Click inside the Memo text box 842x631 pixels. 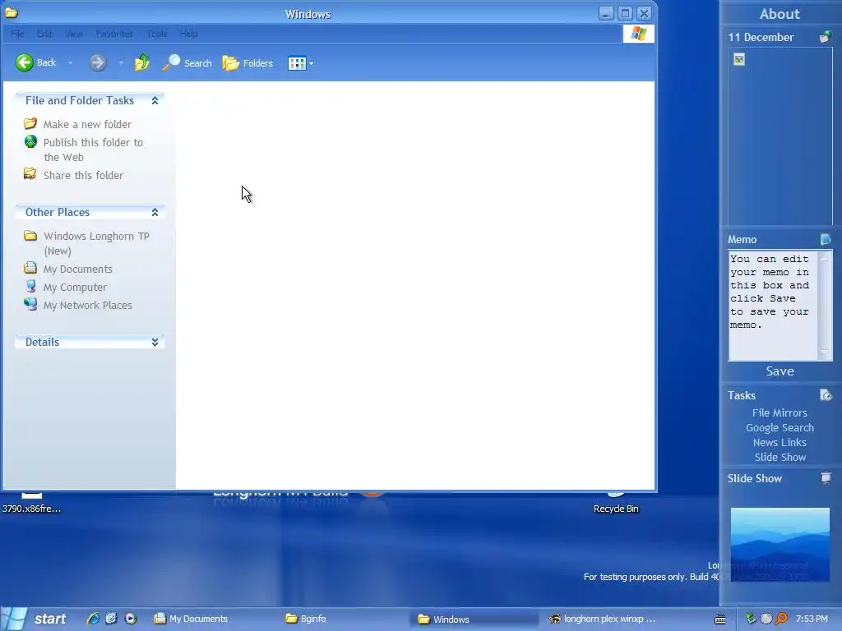[x=773, y=306]
